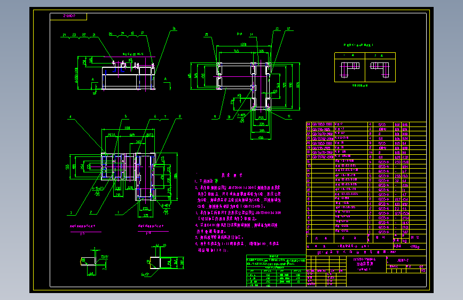
Task: Select balloon number 11 near section view
Action: point(289,116)
